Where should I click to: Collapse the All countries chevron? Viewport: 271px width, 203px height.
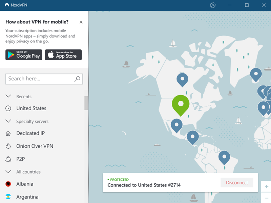[8, 171]
